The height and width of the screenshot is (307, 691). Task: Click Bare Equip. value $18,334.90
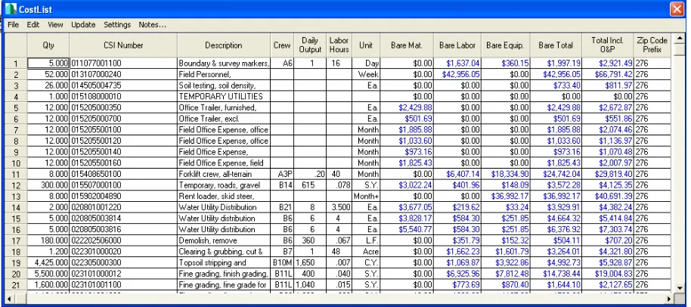506,174
